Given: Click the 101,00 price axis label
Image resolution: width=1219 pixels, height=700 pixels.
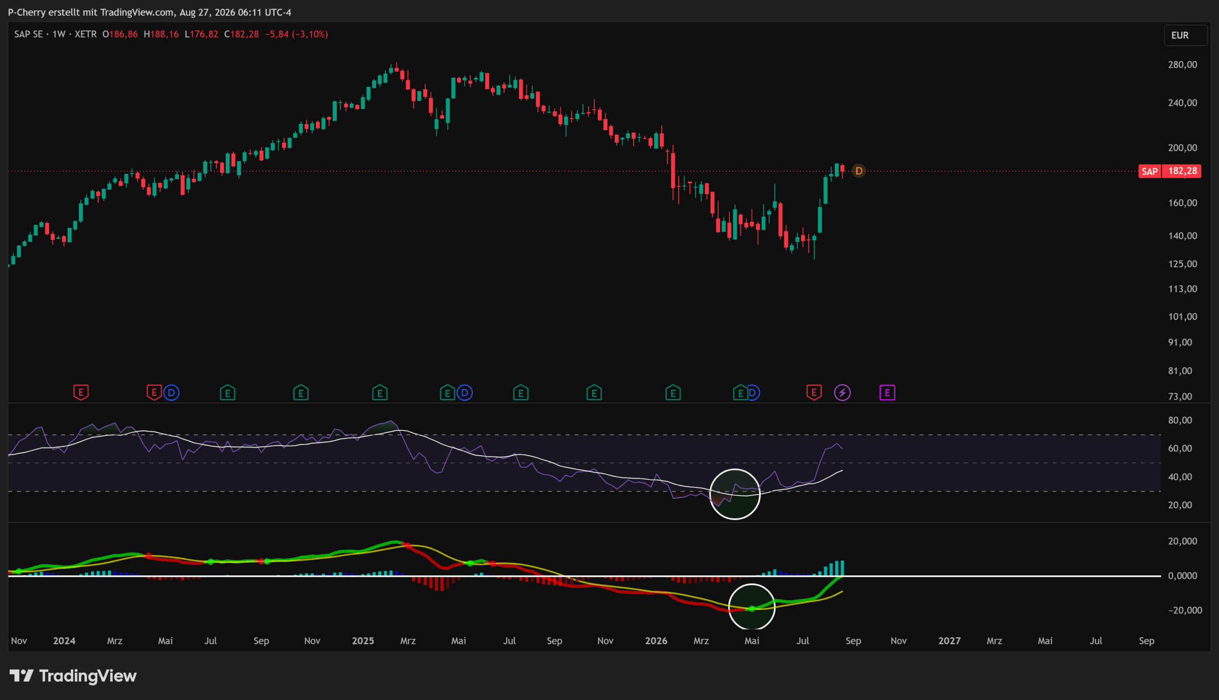Looking at the screenshot, I should tap(1182, 316).
